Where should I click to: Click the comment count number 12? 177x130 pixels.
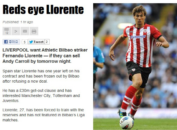(7, 33)
